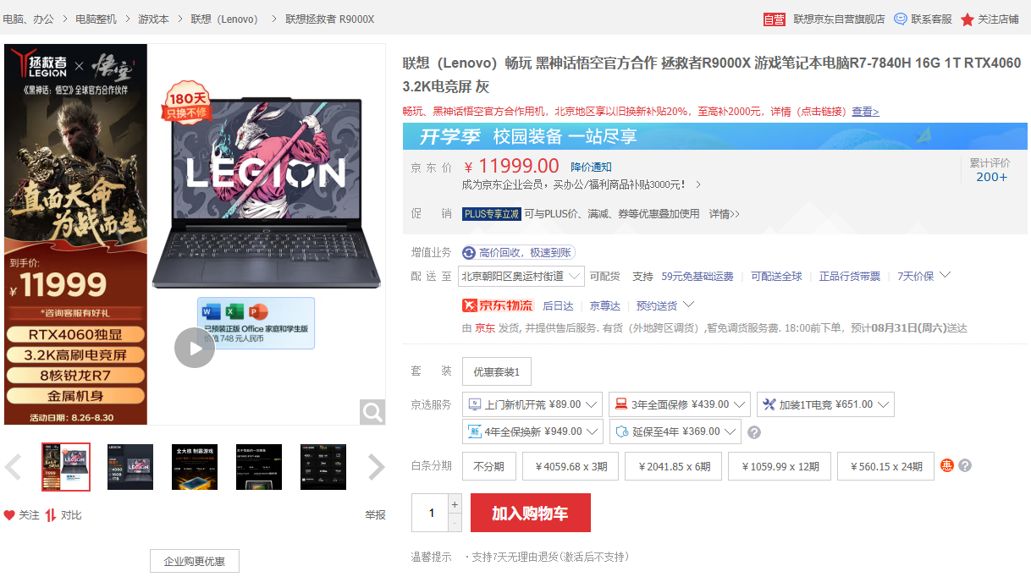Open 上门新机开荒 ¥89.00 service dropdown
The height and width of the screenshot is (577, 1031).
pyautogui.click(x=532, y=404)
